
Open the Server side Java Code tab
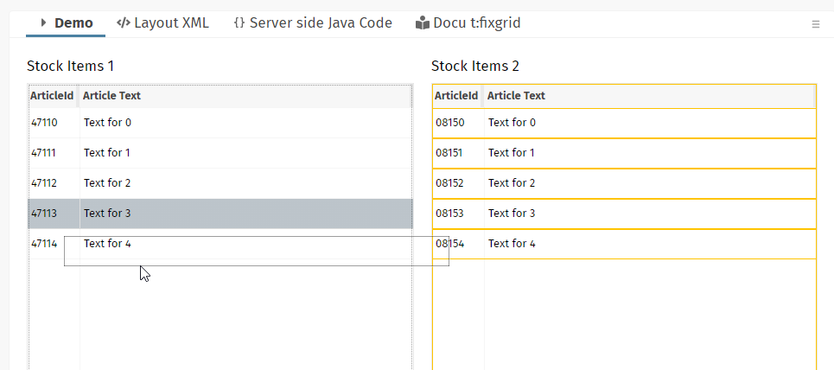(x=320, y=22)
